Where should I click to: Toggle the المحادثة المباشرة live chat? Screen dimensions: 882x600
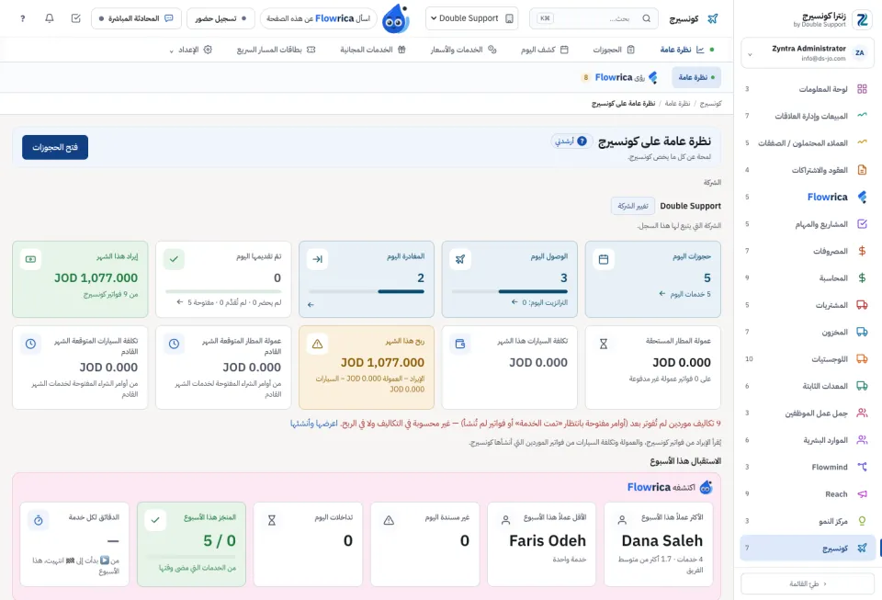(136, 18)
